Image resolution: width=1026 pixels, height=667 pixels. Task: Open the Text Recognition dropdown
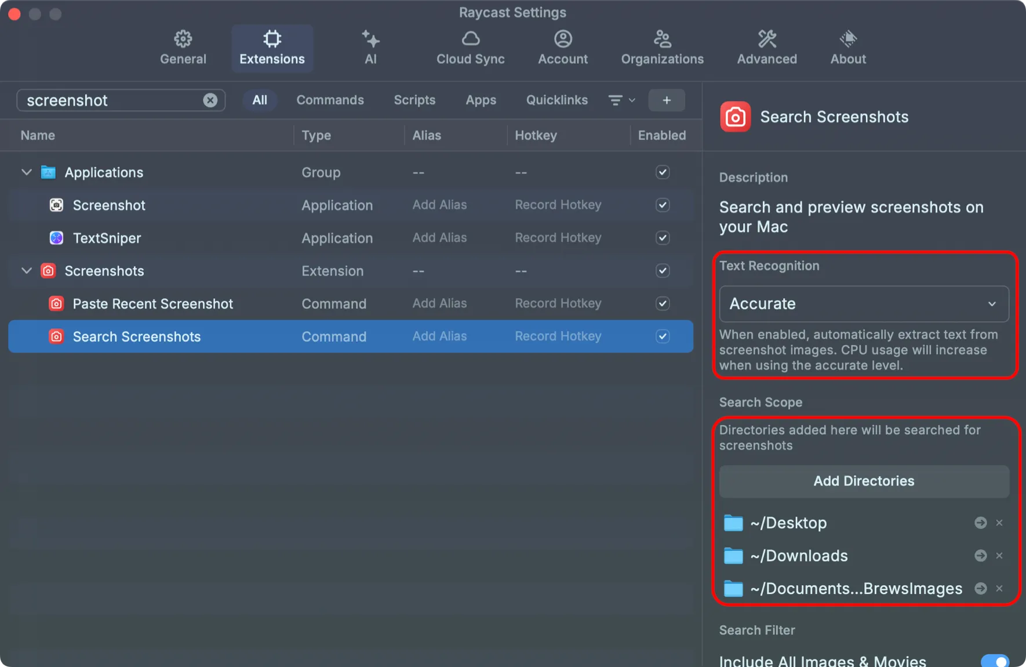point(863,303)
